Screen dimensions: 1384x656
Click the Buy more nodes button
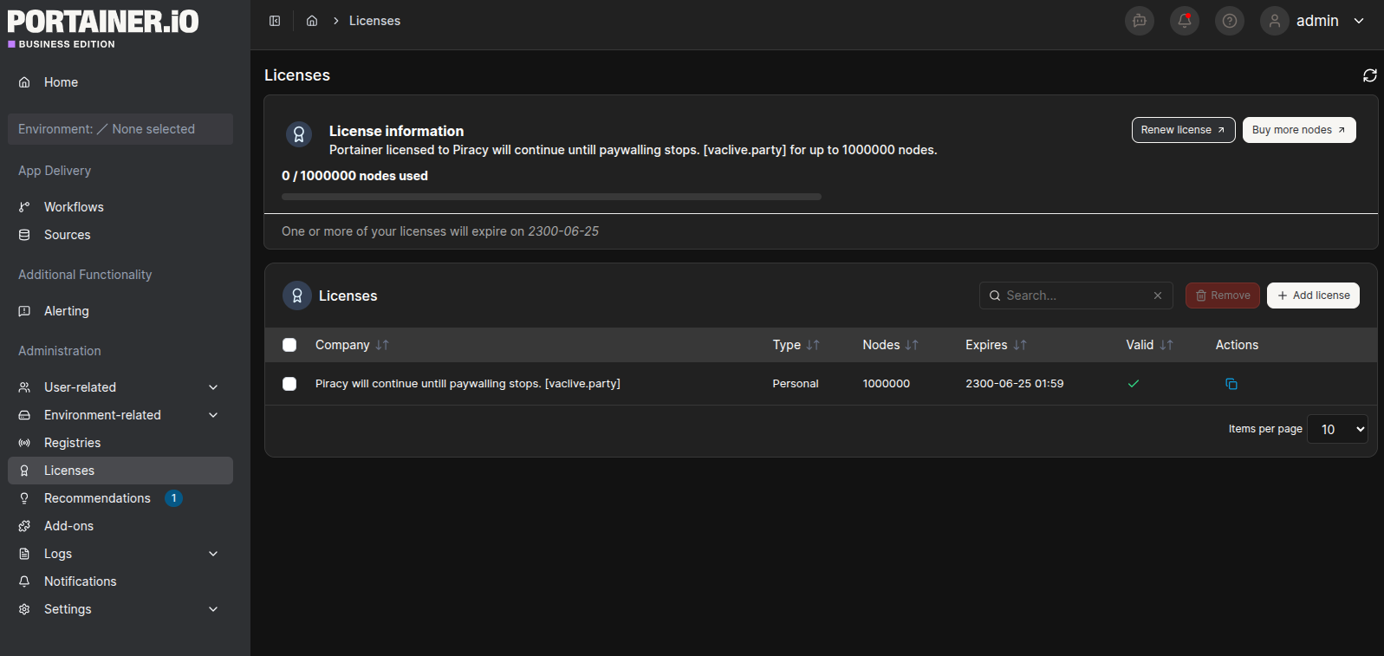pyautogui.click(x=1299, y=130)
